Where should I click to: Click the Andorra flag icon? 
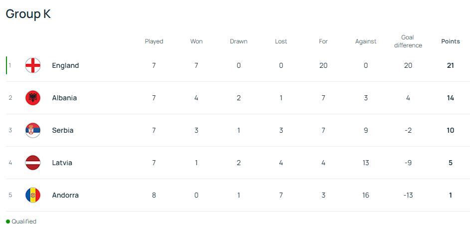click(x=33, y=195)
